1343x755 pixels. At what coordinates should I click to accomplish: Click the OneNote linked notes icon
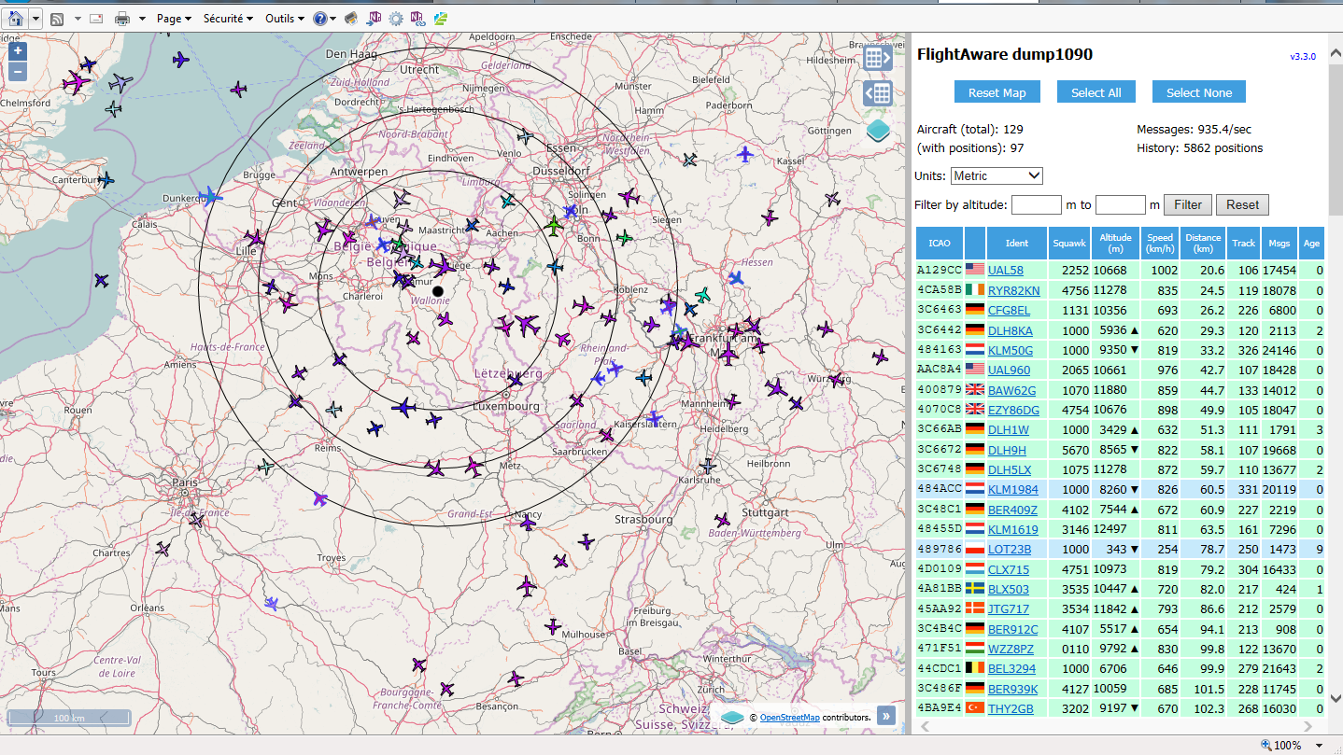pos(417,19)
